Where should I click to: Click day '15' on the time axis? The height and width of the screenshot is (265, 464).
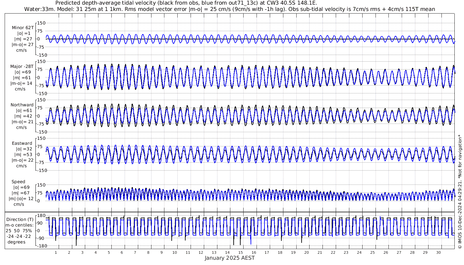point(241,252)
